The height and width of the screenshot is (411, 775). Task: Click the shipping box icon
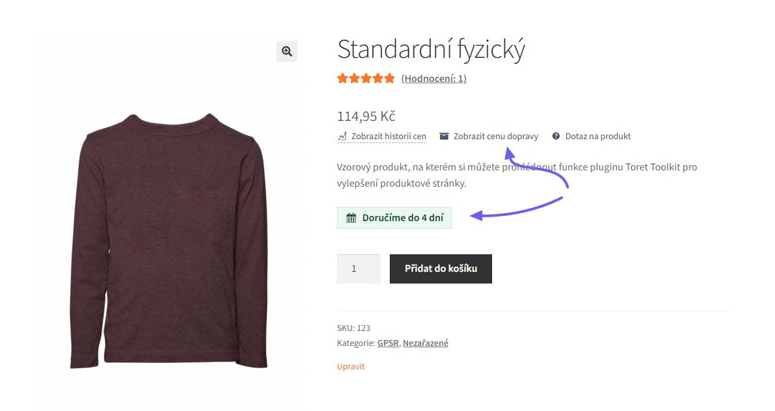[444, 137]
